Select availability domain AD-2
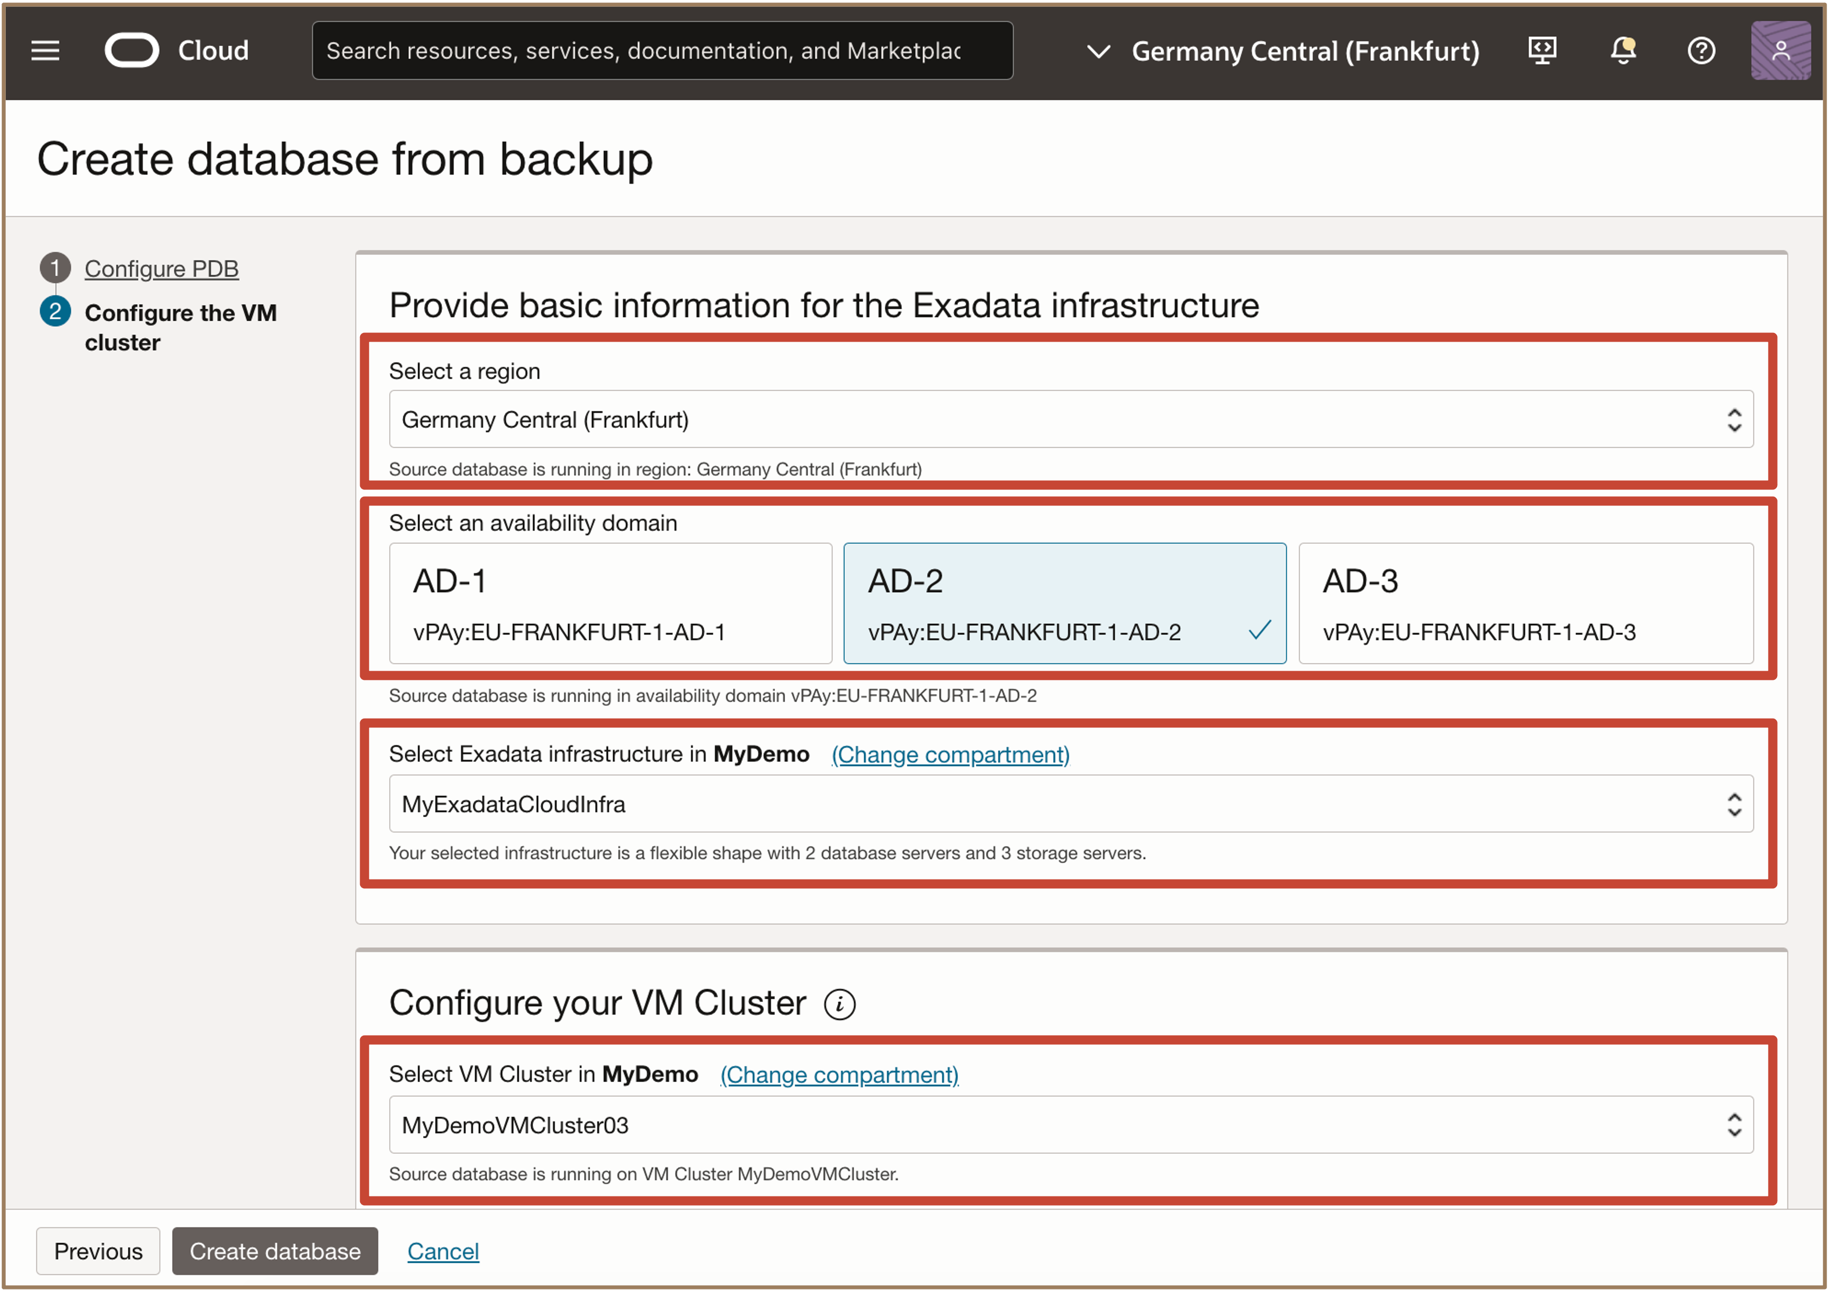Image resolution: width=1828 pixels, height=1290 pixels. coord(1064,604)
